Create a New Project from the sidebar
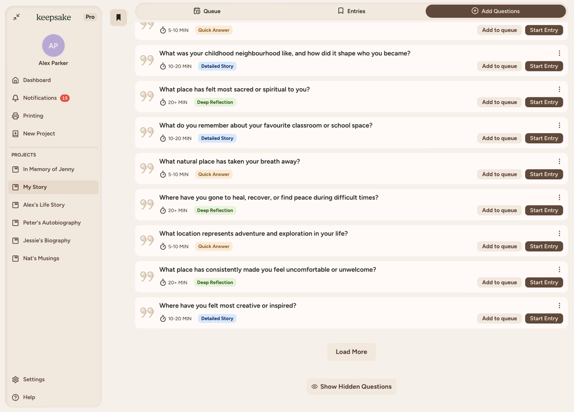 click(39, 134)
